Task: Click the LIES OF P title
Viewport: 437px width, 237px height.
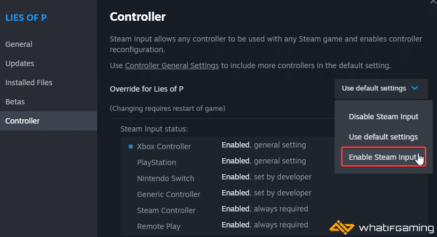Action: 26,18
